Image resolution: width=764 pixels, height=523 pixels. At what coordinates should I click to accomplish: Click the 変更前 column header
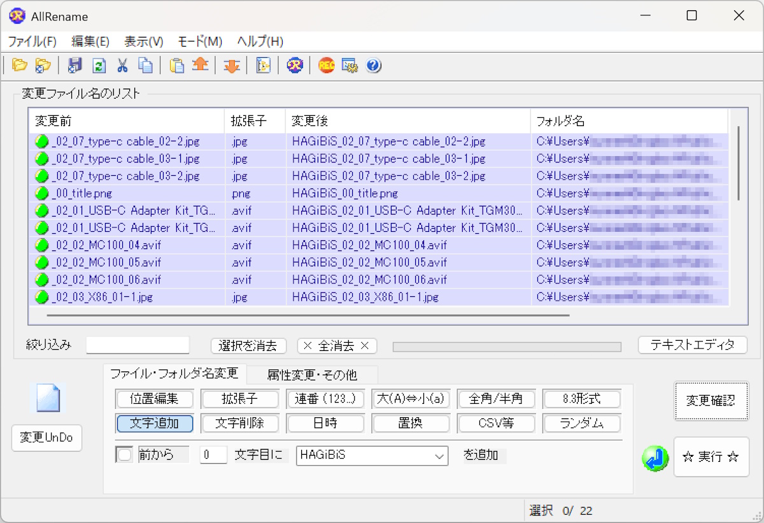pyautogui.click(x=126, y=121)
